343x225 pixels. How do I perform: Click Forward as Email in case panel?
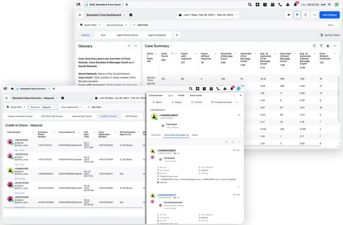(221, 102)
